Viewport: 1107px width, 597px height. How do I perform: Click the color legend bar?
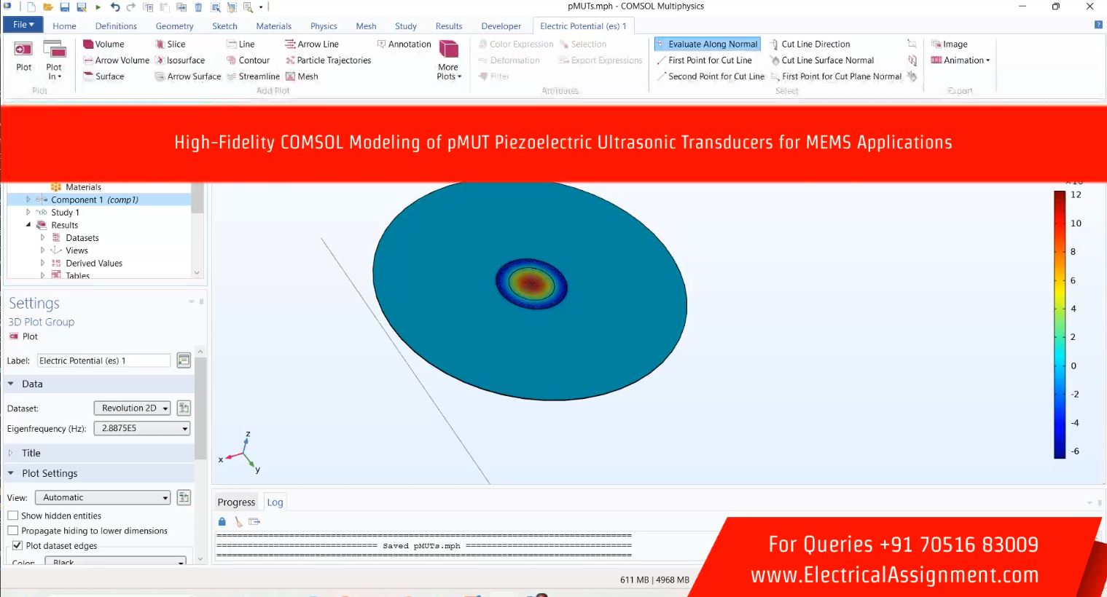[1060, 324]
